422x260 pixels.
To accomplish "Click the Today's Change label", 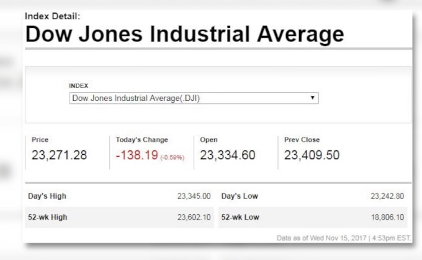I will tap(141, 140).
